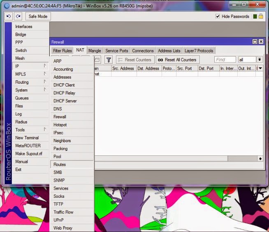Toggle Safe Mode button
This screenshot has width=269, height=232.
38,16
